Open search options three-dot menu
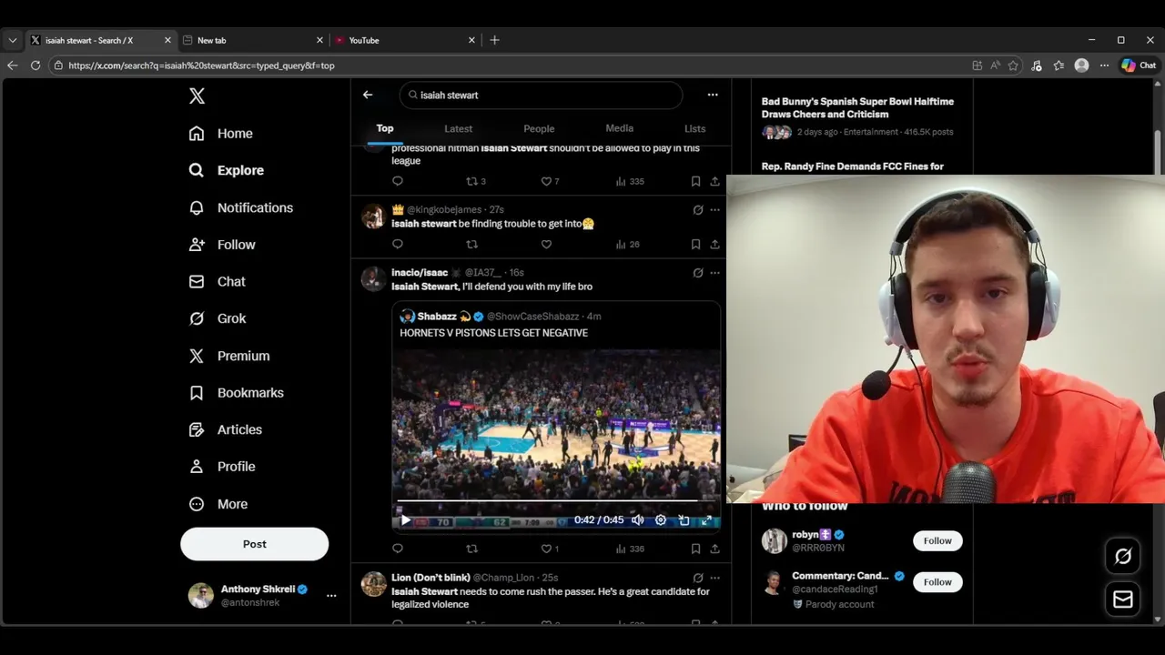Image resolution: width=1165 pixels, height=655 pixels. (713, 95)
